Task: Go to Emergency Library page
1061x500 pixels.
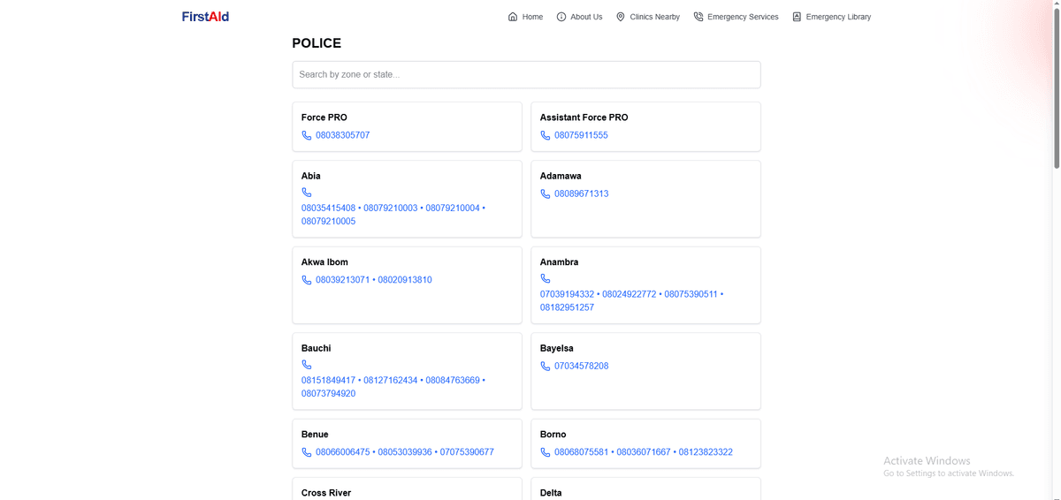Action: [x=837, y=17]
